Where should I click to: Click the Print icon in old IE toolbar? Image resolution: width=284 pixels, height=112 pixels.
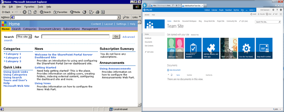coord(97,12)
